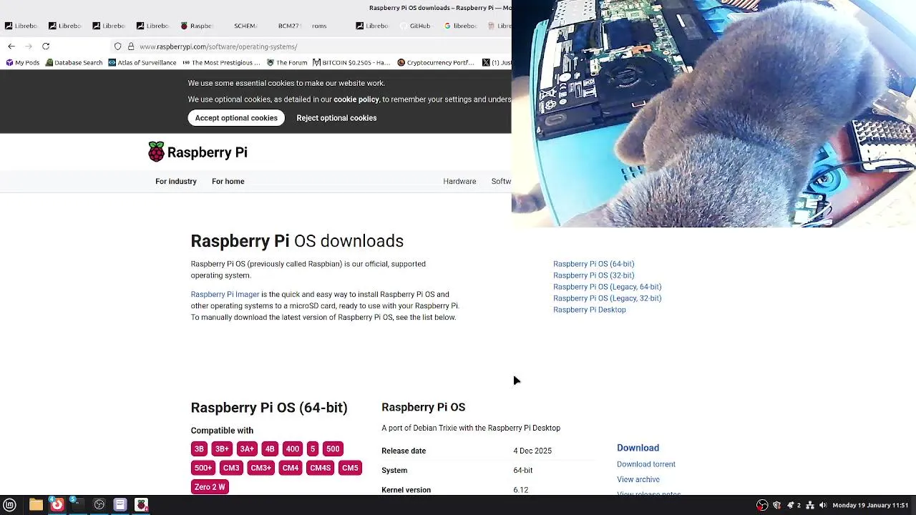Click the padlock site security icon
This screenshot has height=515, width=916.
(131, 46)
